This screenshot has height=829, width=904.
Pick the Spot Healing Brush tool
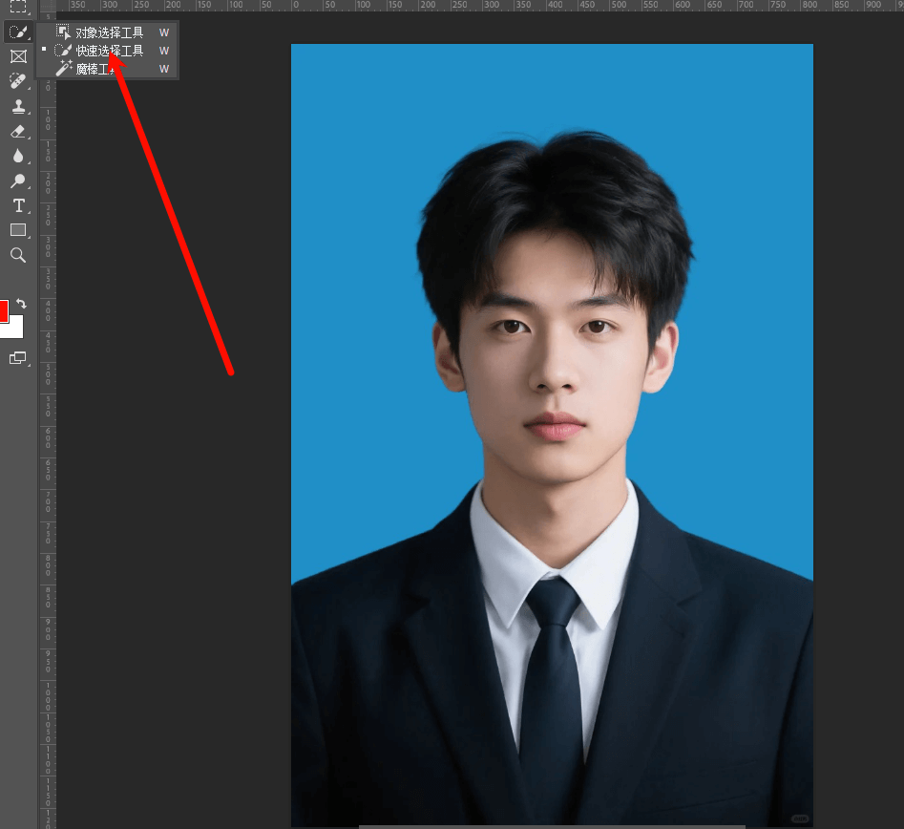[17, 81]
